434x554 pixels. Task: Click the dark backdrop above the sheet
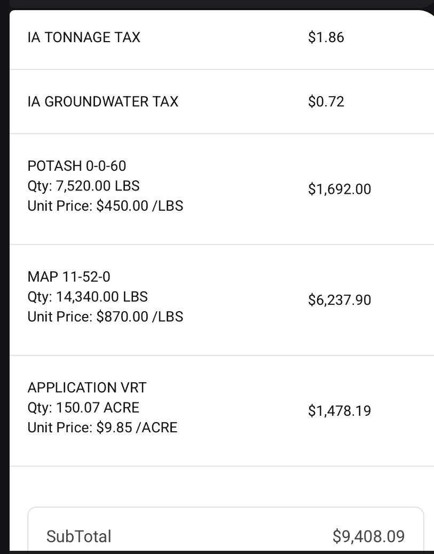coord(214,4)
